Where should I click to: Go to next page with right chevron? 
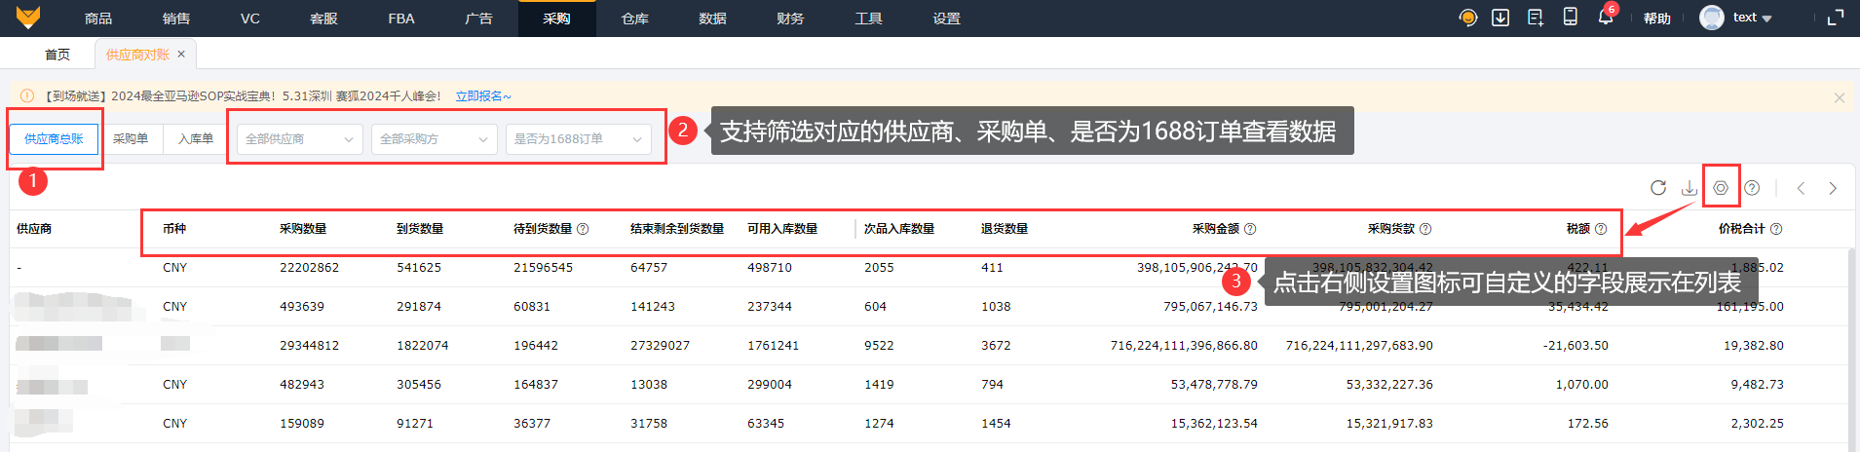[1833, 188]
